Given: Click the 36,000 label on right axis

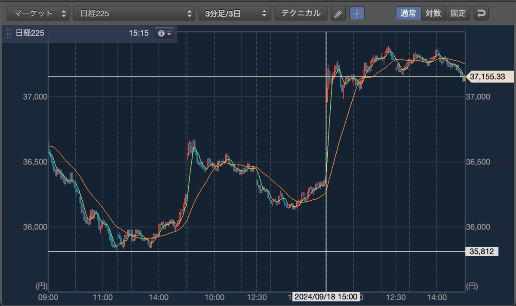Looking at the screenshot, I should [478, 227].
